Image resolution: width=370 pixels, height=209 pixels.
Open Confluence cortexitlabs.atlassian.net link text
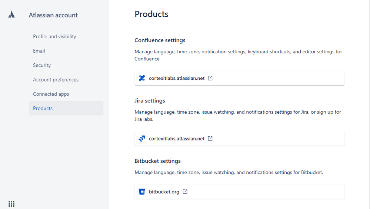pyautogui.click(x=177, y=78)
